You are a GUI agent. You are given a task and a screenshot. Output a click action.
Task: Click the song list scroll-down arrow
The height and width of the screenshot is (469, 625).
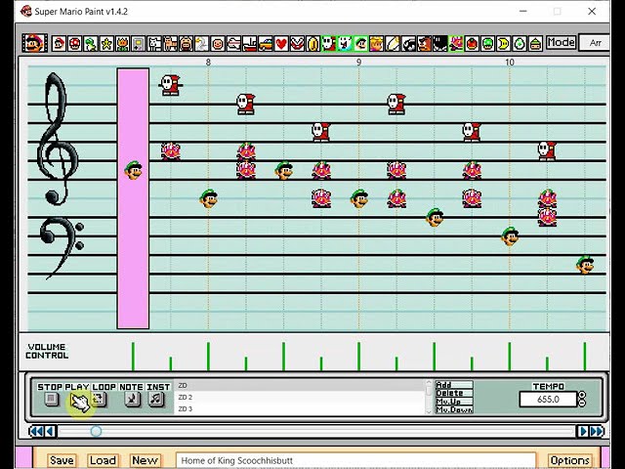point(429,411)
